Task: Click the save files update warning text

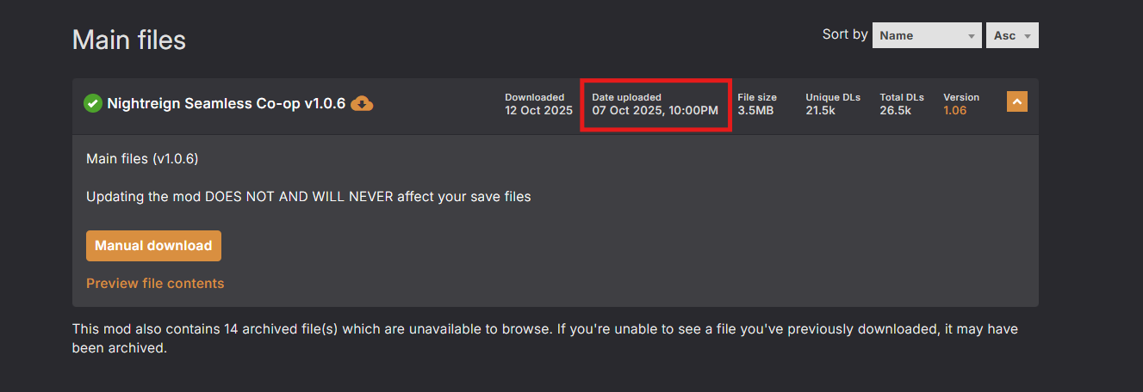Action: 308,197
